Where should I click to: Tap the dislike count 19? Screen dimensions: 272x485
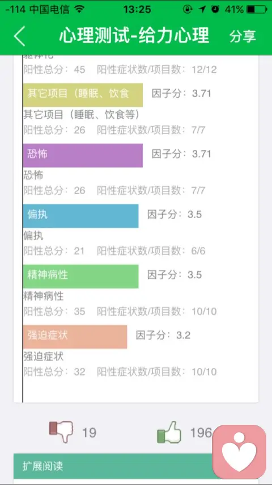pyautogui.click(x=89, y=432)
